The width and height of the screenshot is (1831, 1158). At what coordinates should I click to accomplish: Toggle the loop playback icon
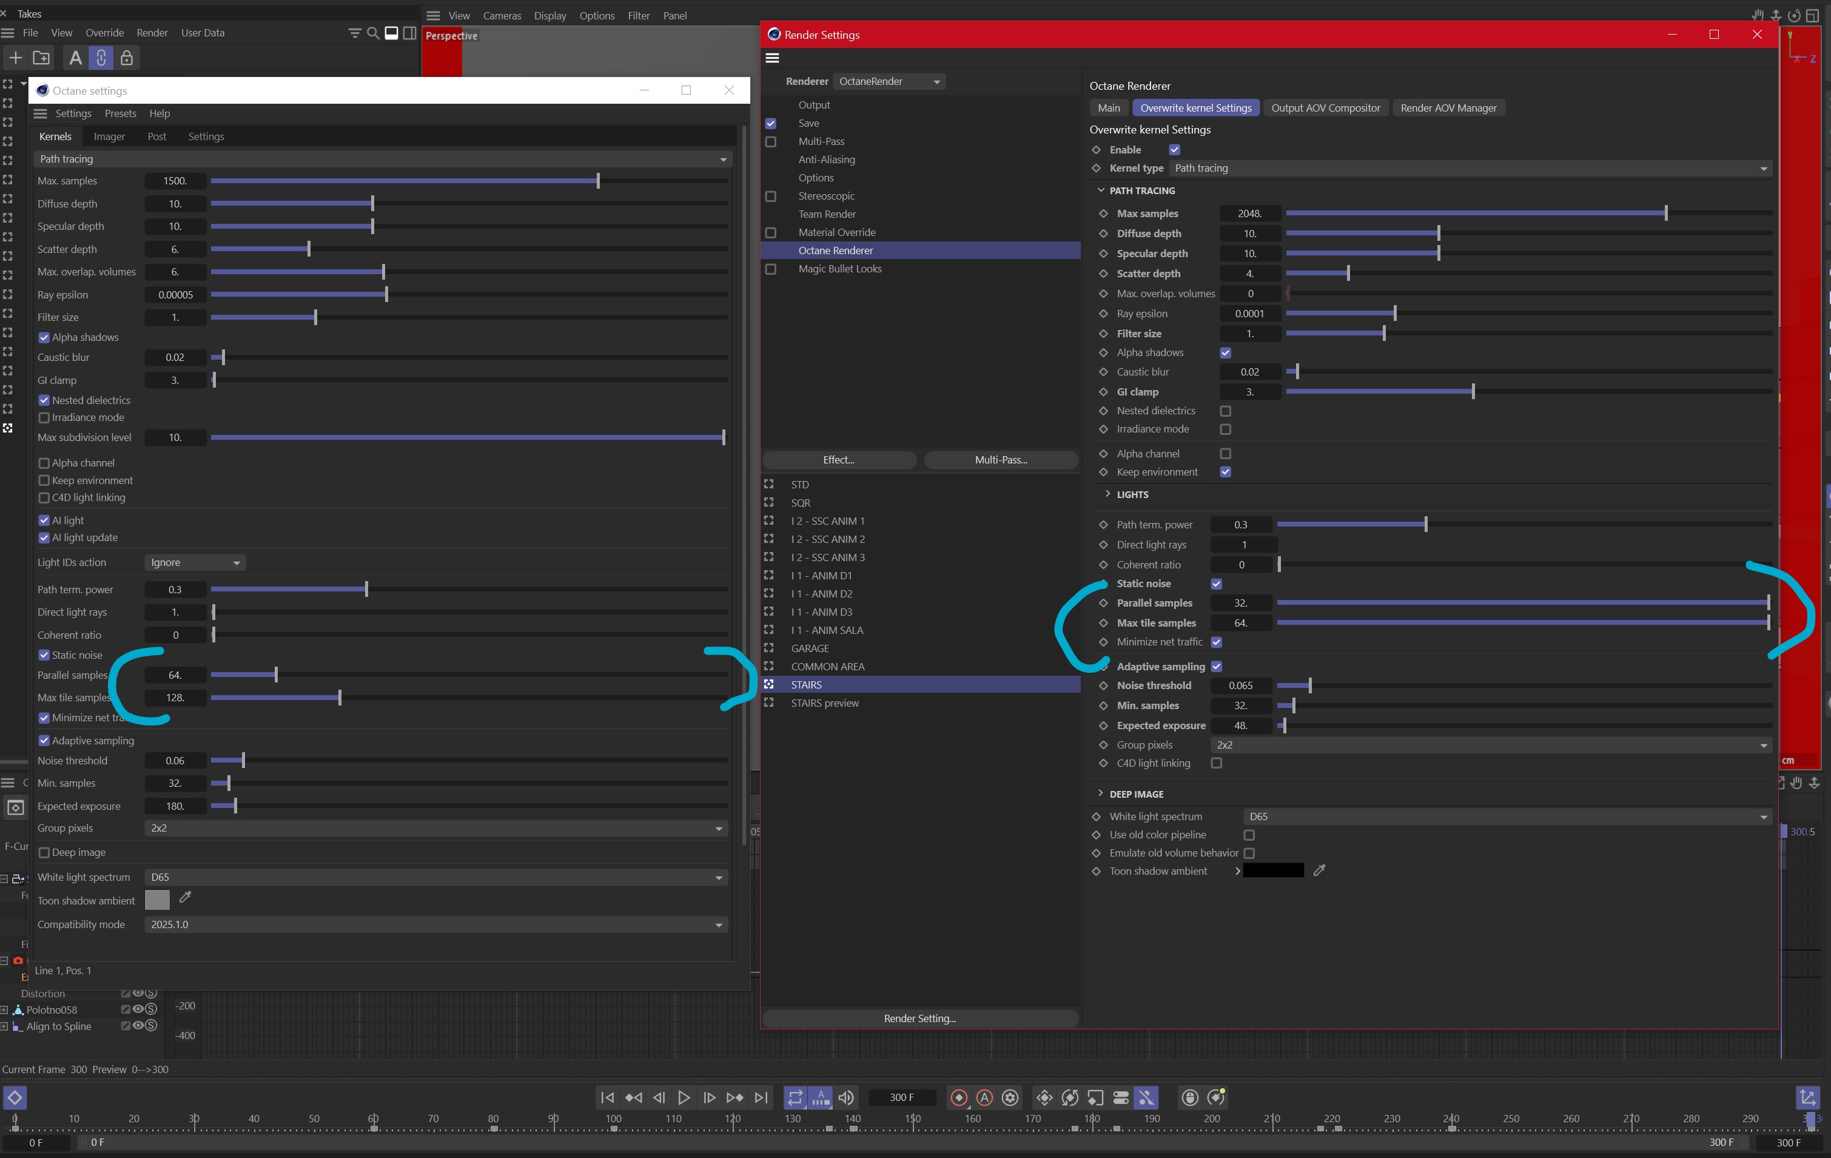click(795, 1097)
